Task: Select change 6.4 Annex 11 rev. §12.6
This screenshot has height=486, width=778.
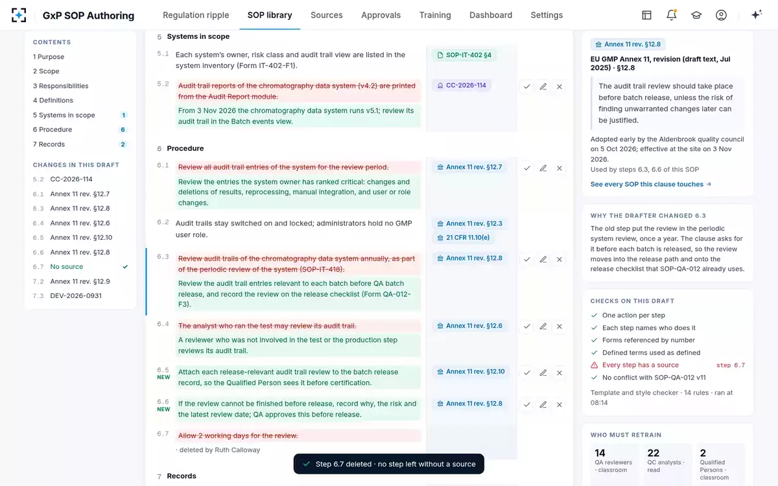Action: coord(80,223)
